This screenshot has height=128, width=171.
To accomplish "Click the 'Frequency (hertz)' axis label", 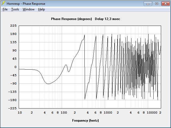I will (85, 121).
